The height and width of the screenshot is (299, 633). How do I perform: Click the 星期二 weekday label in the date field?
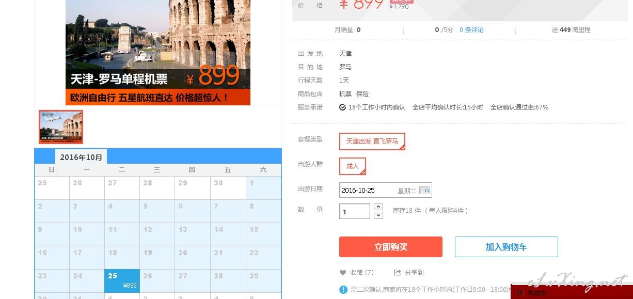coord(407,191)
